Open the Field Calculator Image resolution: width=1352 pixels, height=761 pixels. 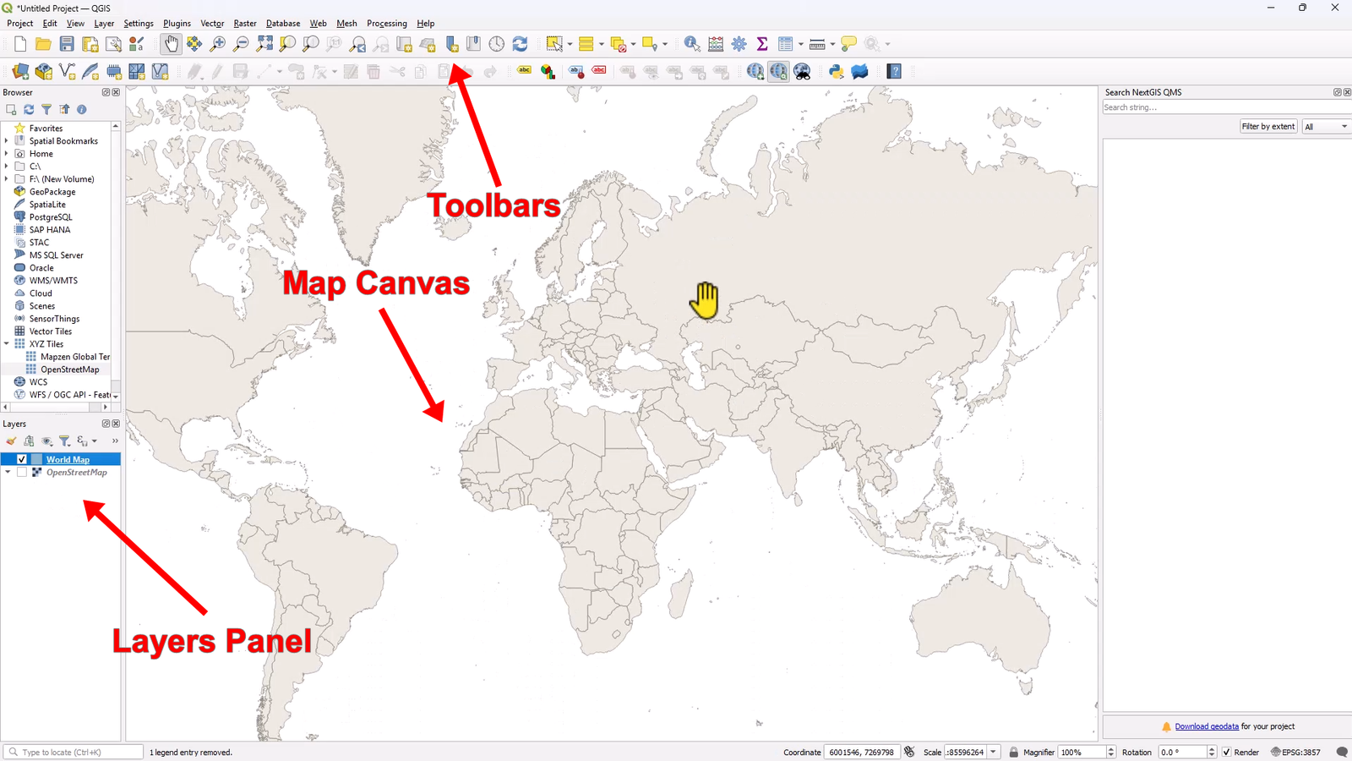coord(716,43)
